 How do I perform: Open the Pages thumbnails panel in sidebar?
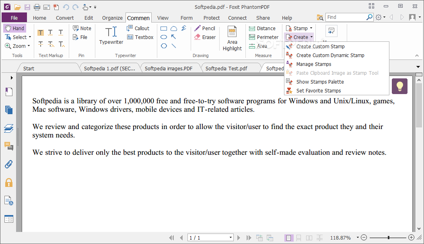click(x=9, y=110)
